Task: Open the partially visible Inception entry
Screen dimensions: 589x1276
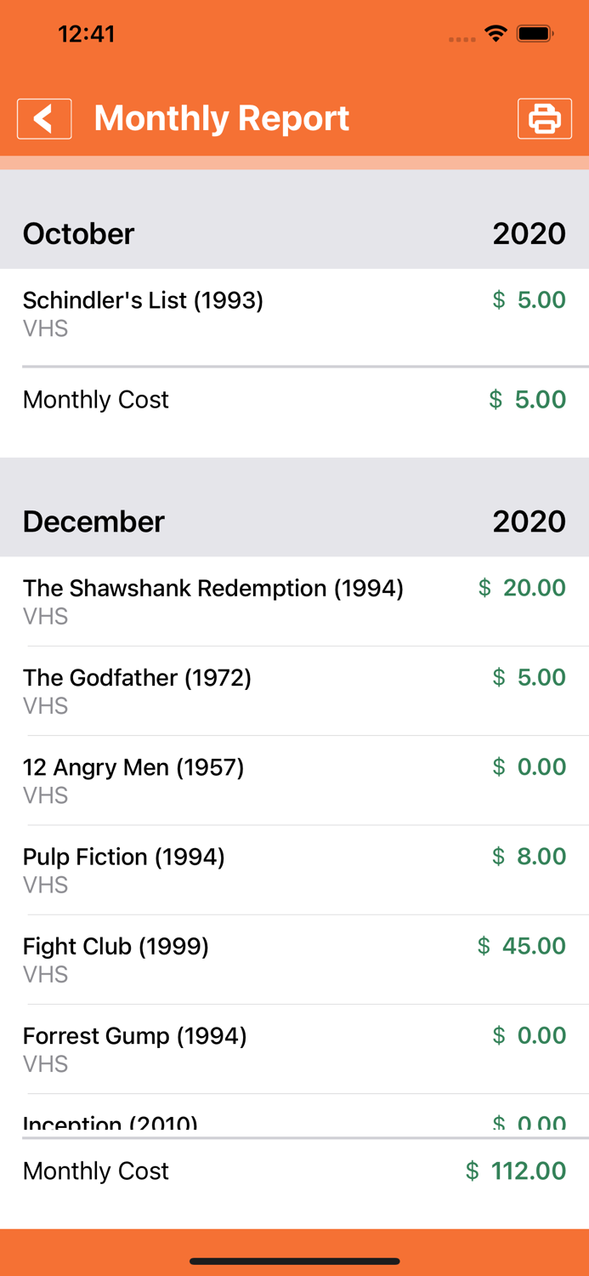Action: [294, 1121]
